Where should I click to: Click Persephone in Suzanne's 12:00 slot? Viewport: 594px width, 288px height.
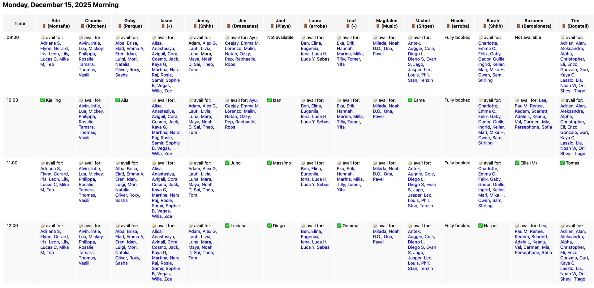click(x=527, y=253)
